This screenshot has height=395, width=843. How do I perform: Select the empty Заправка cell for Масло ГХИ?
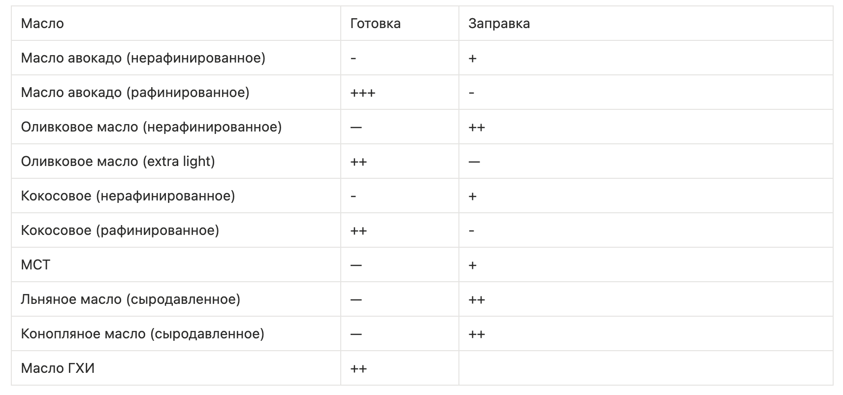tap(645, 368)
